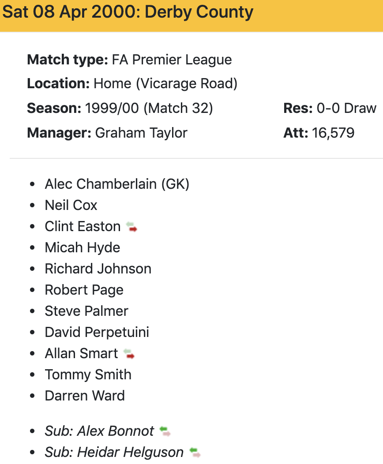The width and height of the screenshot is (383, 464).
Task: Open Micah Hyde player entry
Action: tap(83, 247)
